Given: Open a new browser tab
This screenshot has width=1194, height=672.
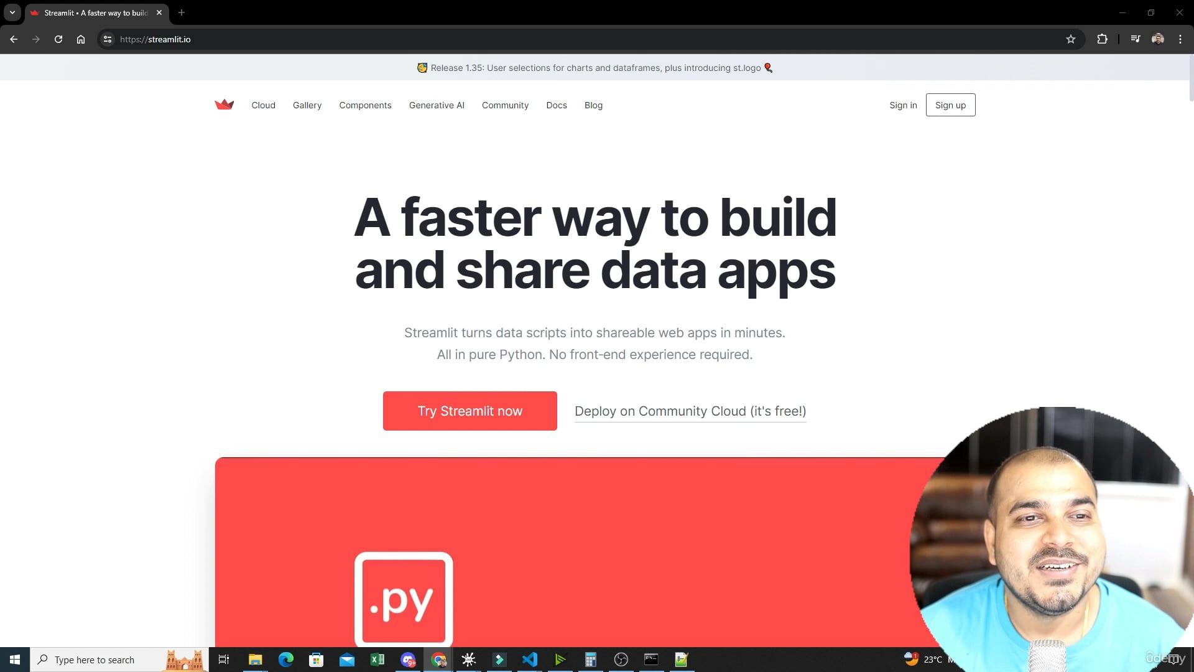Looking at the screenshot, I should pyautogui.click(x=182, y=12).
